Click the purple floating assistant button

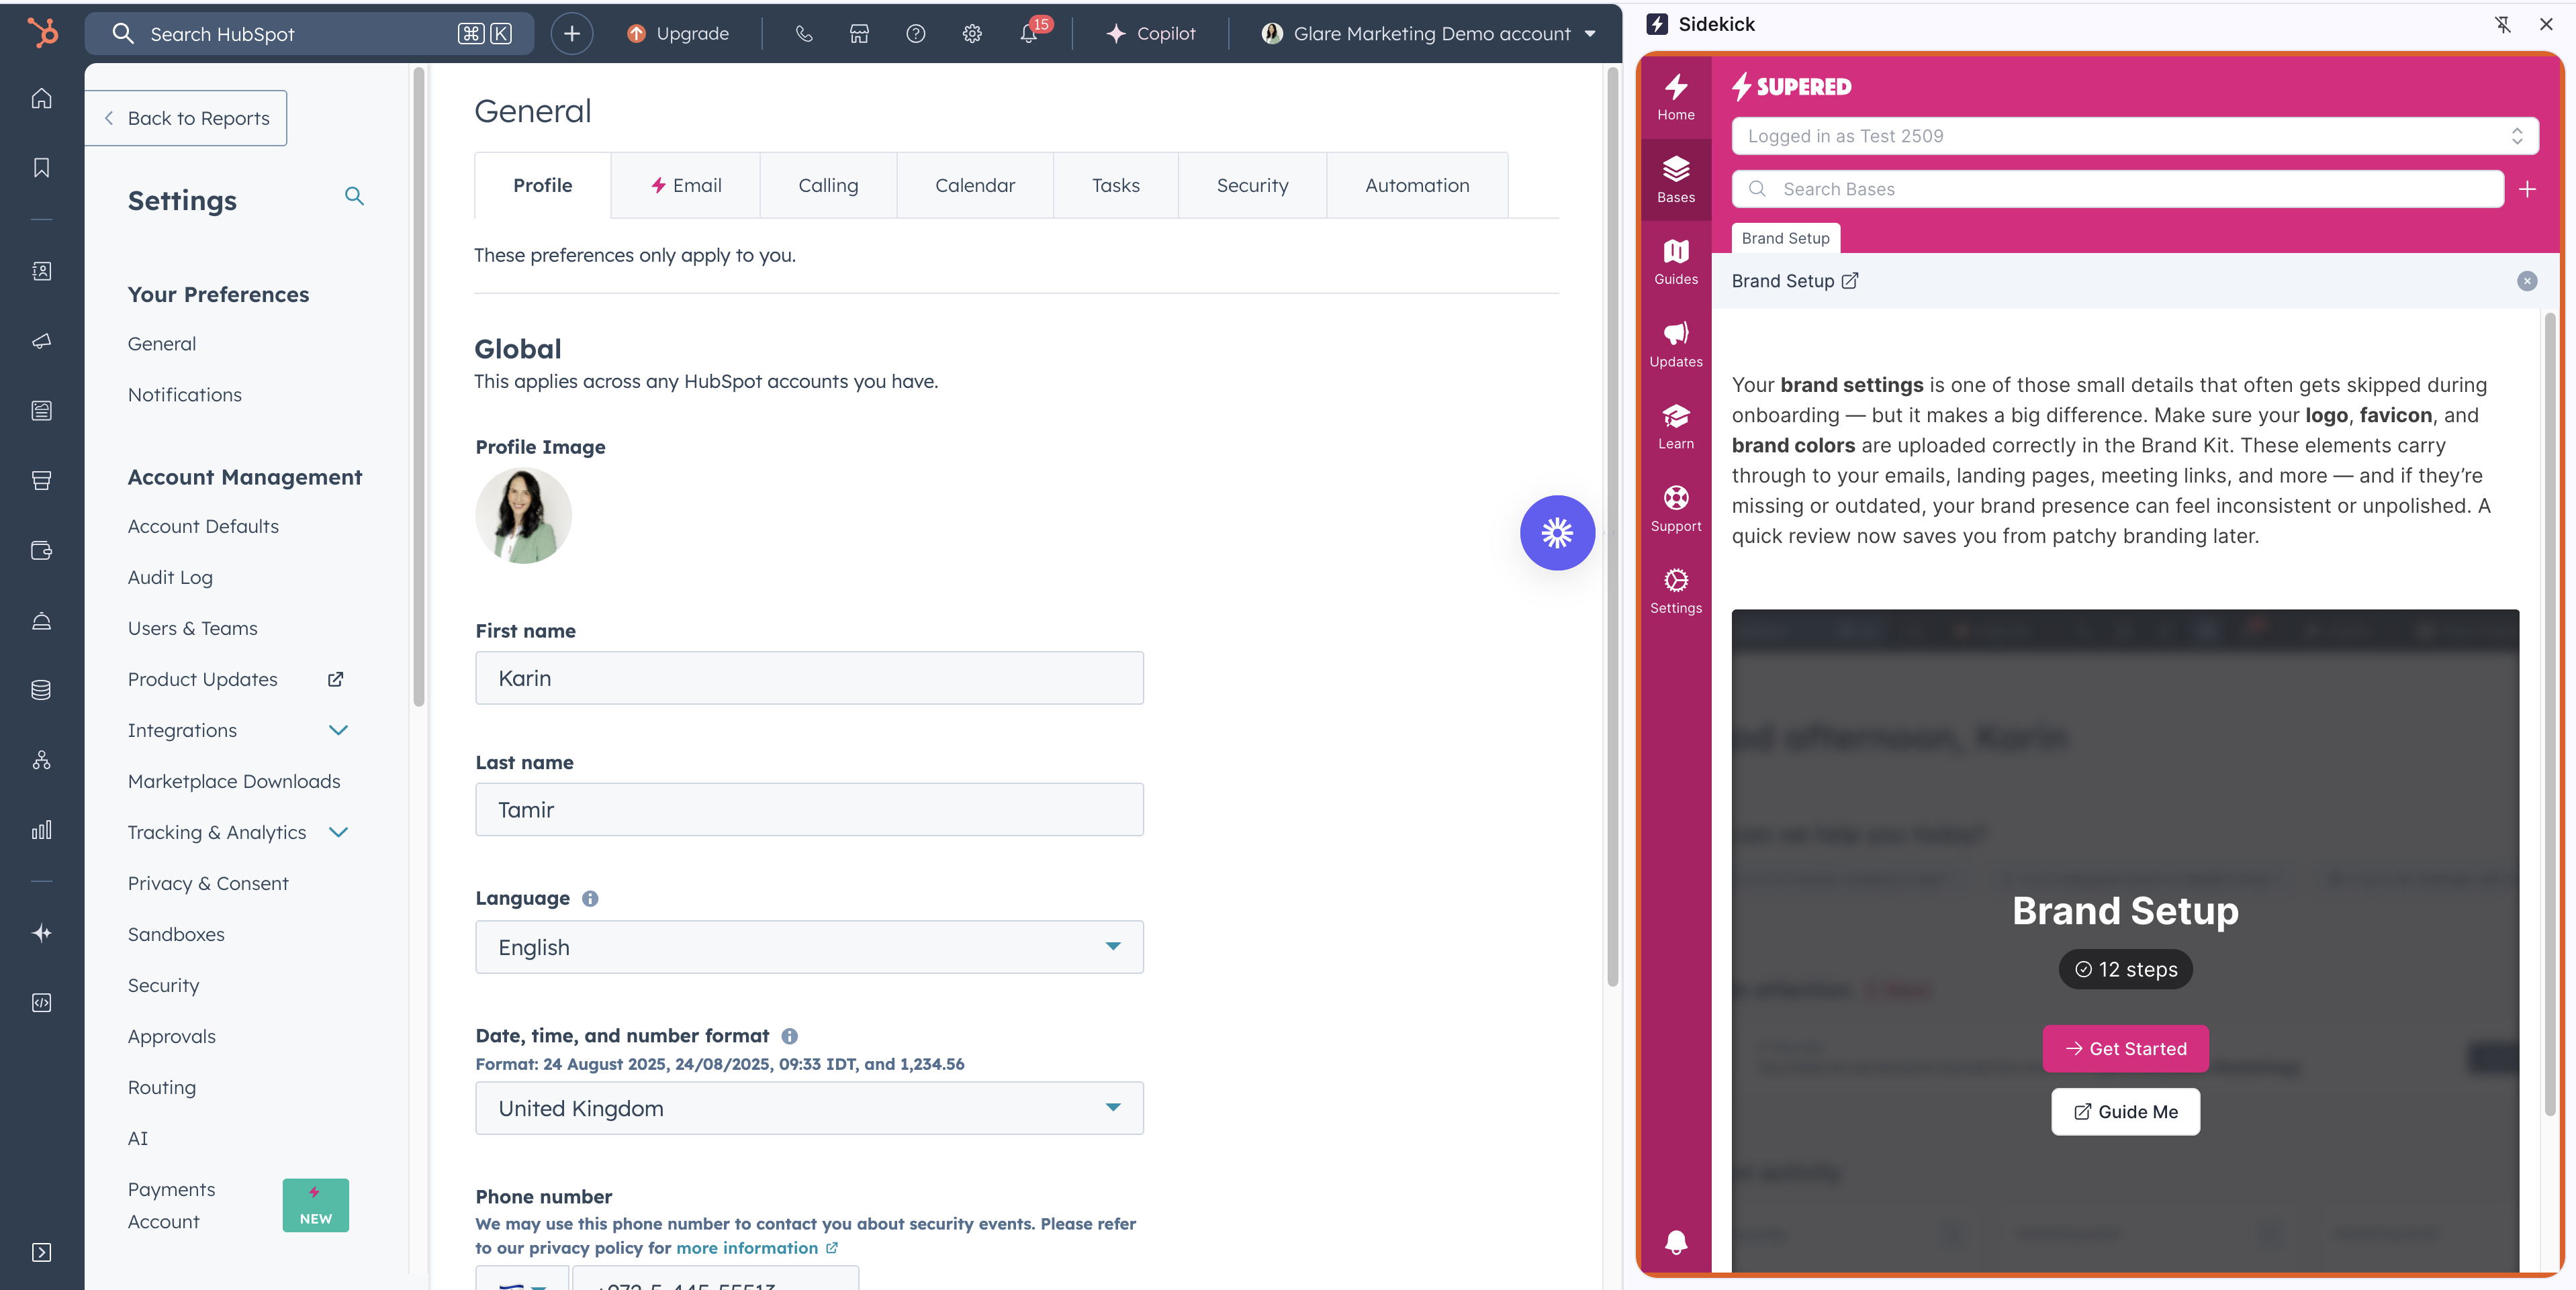(1557, 533)
